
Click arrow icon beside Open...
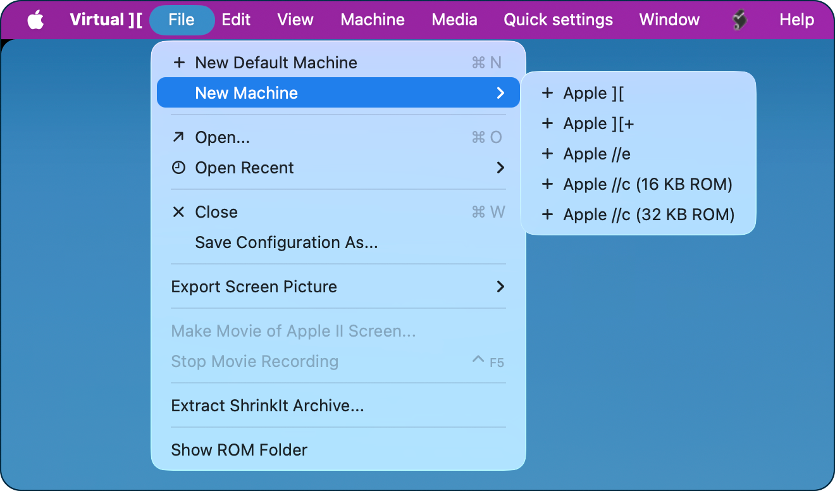click(179, 137)
